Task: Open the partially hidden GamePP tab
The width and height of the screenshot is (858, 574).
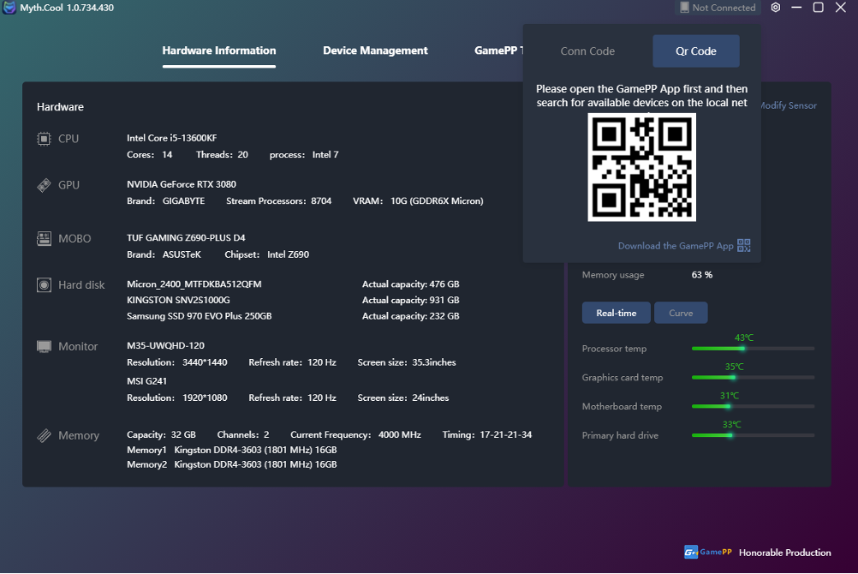Action: pos(498,51)
